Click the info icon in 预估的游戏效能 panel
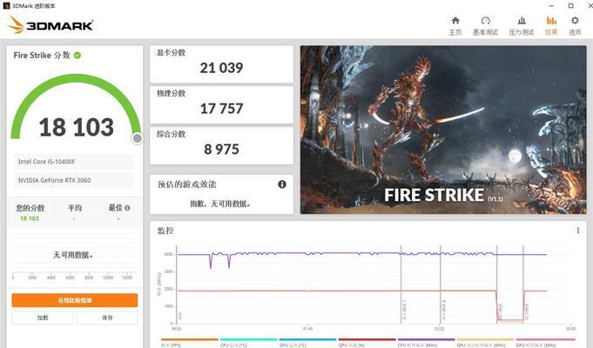This screenshot has width=593, height=348. pos(282,184)
